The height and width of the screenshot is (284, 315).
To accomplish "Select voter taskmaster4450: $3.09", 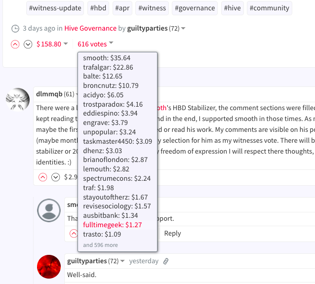I will (x=118, y=141).
